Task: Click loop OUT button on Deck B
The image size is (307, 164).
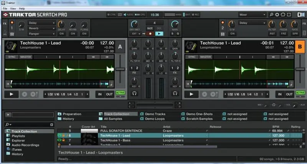Action: (289, 94)
